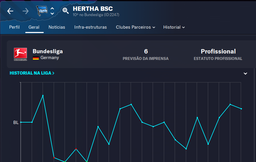
Task: Click the first chart point beside BL label
Action: coord(21,122)
